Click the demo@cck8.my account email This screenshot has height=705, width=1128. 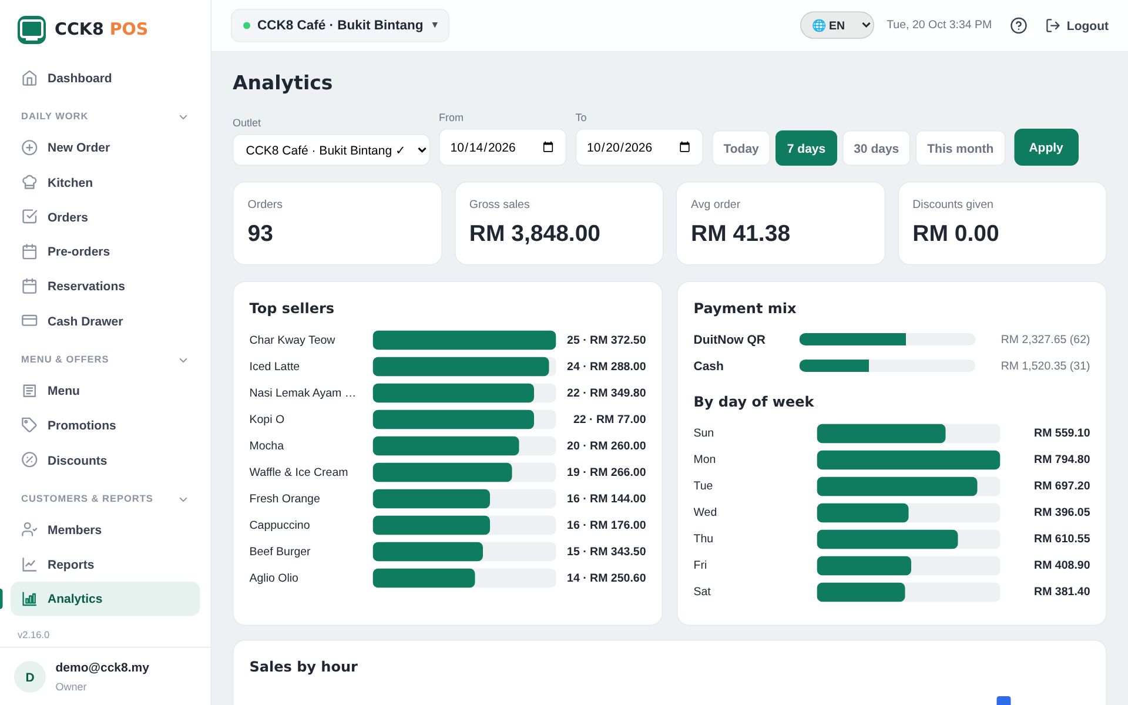[x=102, y=667]
